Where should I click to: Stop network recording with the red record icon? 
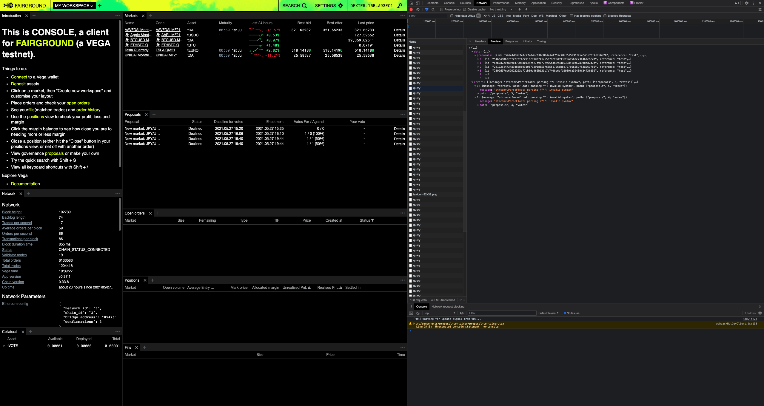tap(411, 10)
